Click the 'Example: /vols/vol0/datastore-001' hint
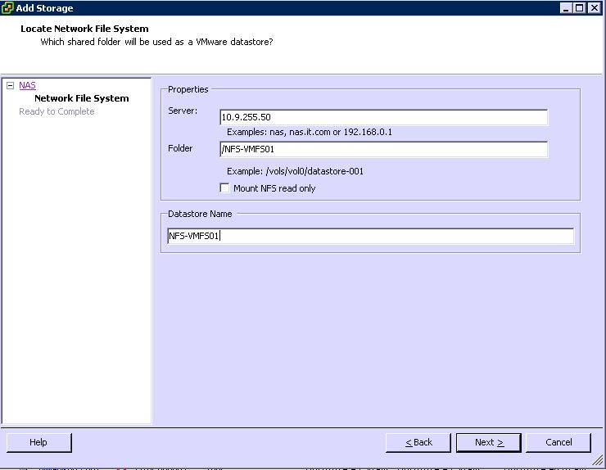 pos(295,171)
